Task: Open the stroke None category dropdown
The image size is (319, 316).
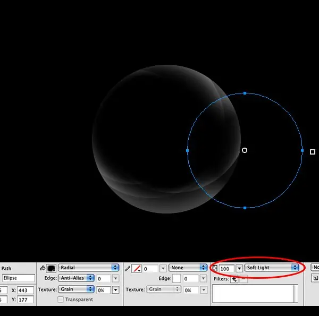Action: click(188, 268)
